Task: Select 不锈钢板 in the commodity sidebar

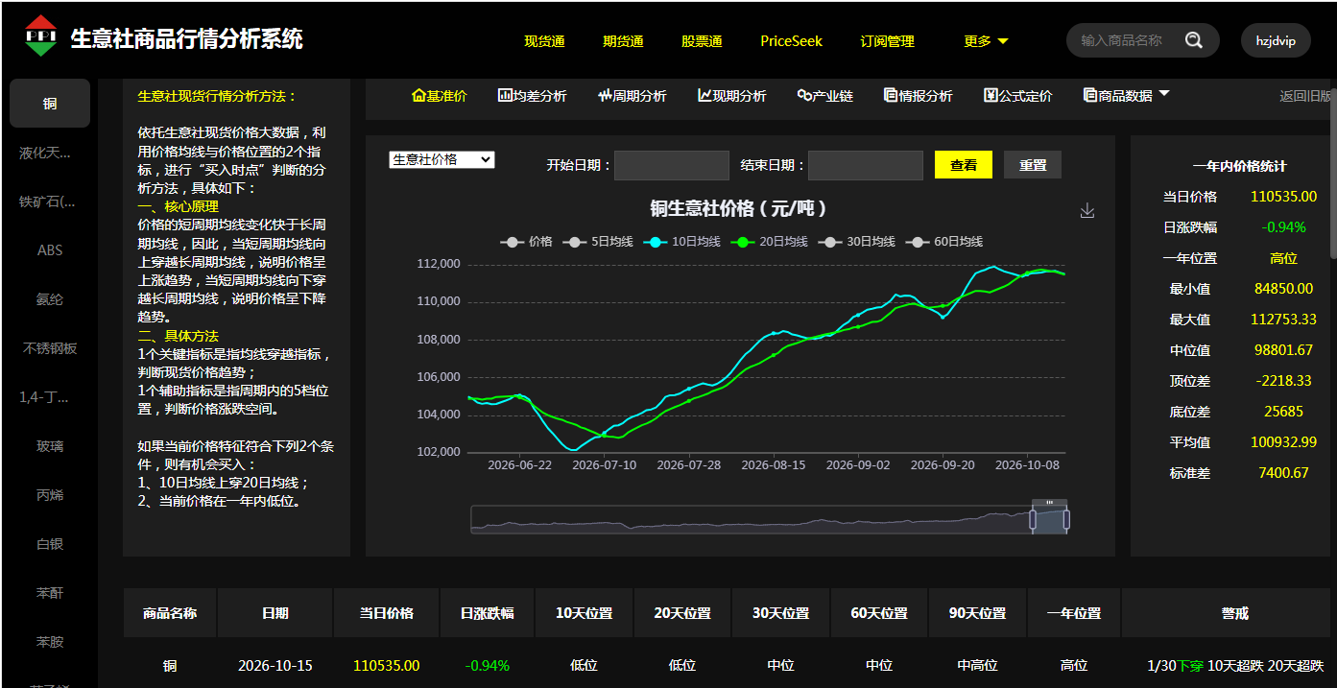Action: tap(50, 348)
